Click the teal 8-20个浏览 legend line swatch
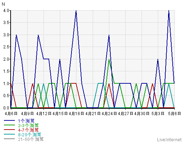Viewport: 184px width, 143px height. click(x=10, y=134)
